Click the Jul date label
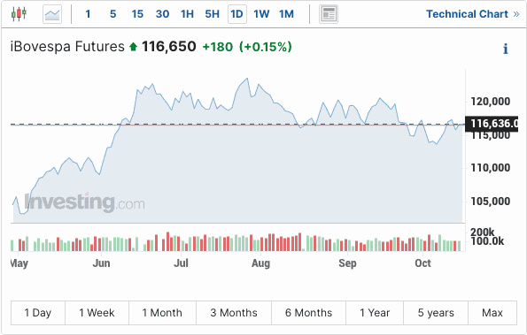This screenshot has width=527, height=335. 181,263
